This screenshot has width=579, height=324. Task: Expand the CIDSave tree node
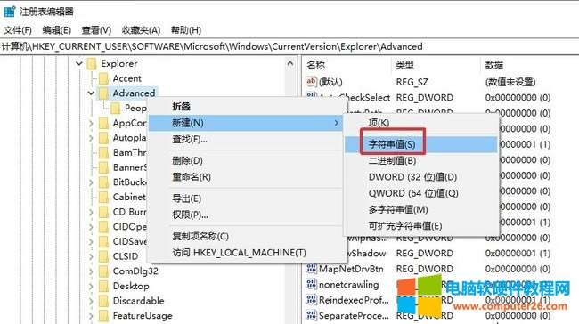(91, 241)
